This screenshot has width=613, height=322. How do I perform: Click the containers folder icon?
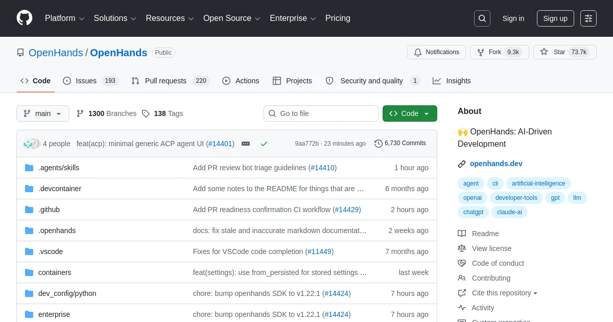pos(29,272)
